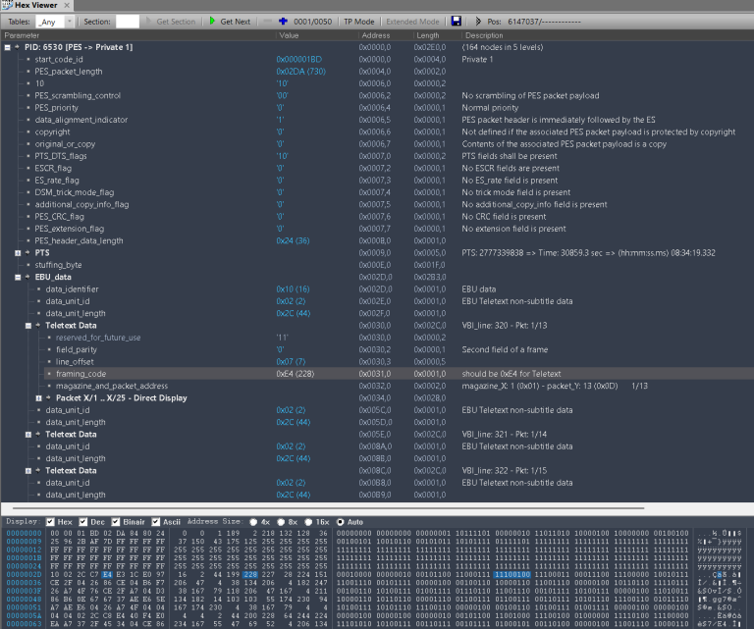Collapse the PID: 6530 root node

(7, 47)
